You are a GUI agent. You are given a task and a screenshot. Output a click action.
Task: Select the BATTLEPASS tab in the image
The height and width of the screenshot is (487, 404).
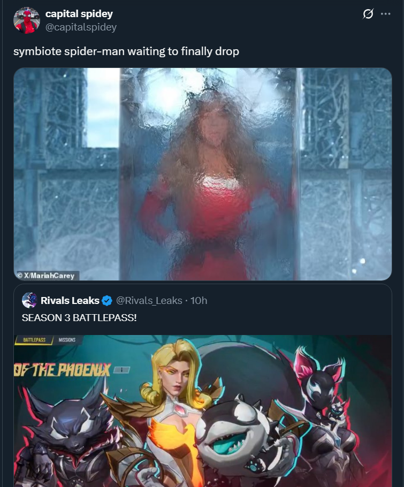coord(34,340)
